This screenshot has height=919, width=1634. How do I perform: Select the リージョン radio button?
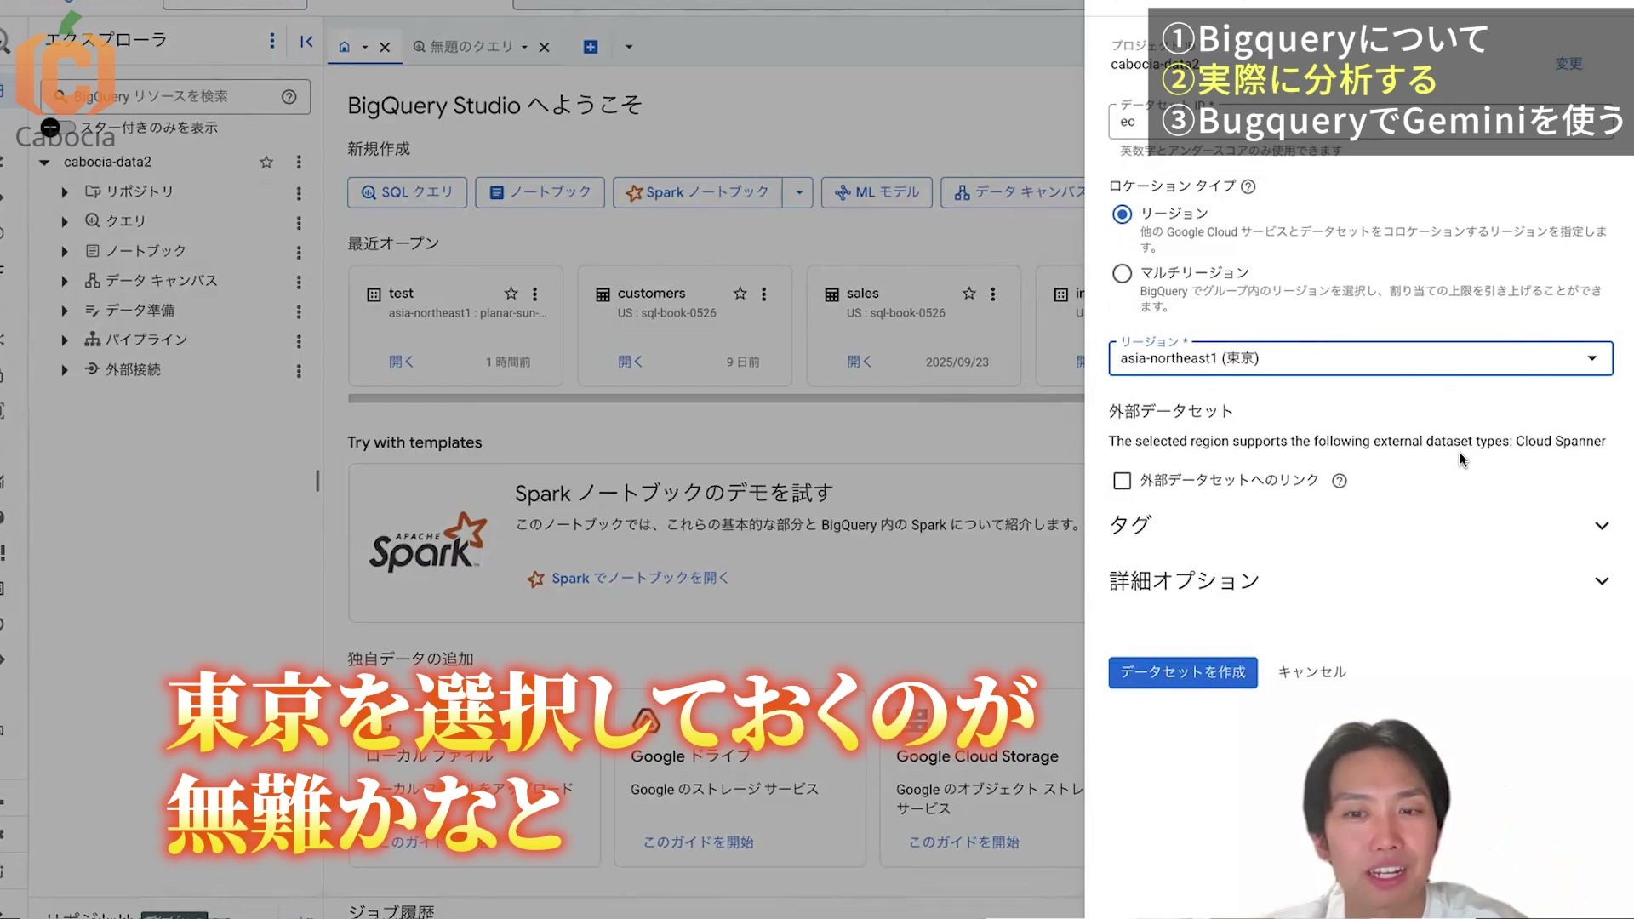tap(1122, 214)
